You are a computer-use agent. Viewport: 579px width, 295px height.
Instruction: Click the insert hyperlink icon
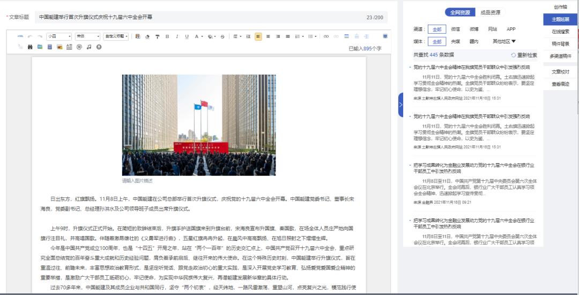tap(326, 36)
